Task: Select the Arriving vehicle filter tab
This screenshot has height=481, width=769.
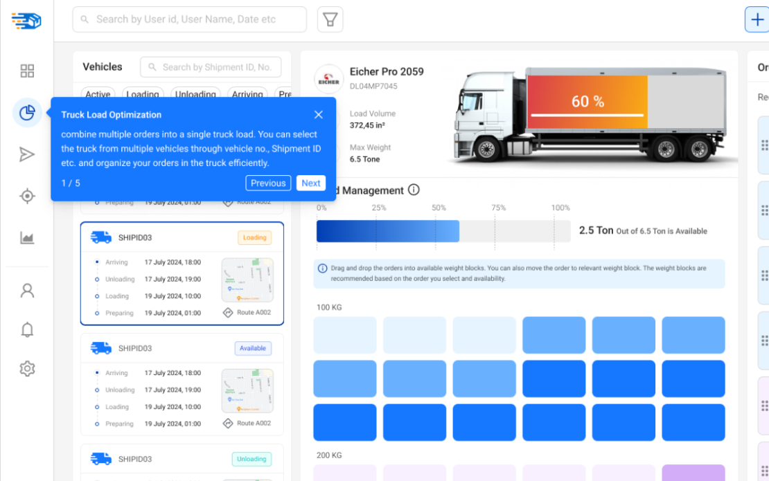Action: click(247, 93)
